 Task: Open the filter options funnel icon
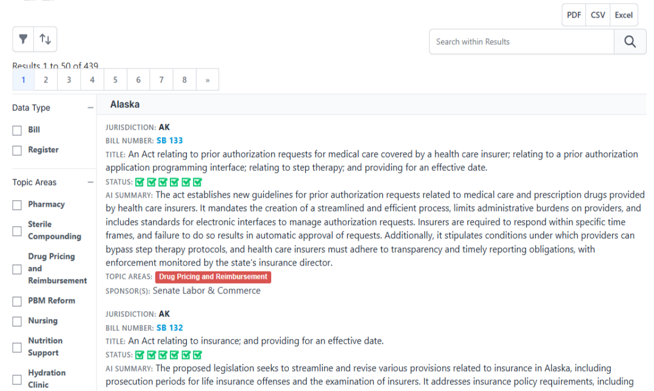tap(23, 39)
